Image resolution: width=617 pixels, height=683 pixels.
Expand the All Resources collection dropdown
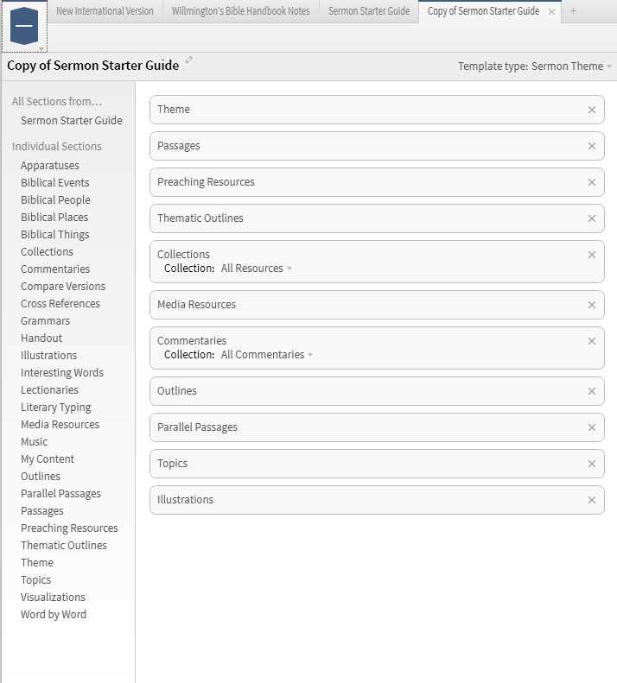(257, 269)
